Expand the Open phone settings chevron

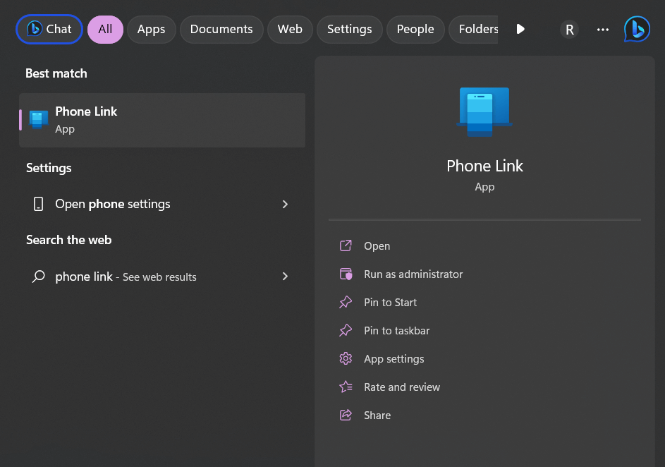pyautogui.click(x=285, y=205)
